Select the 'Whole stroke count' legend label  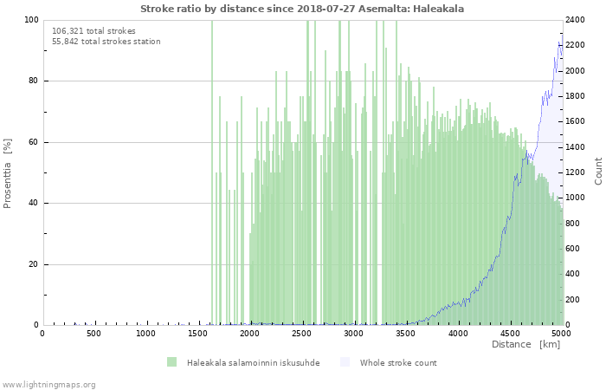coord(397,363)
